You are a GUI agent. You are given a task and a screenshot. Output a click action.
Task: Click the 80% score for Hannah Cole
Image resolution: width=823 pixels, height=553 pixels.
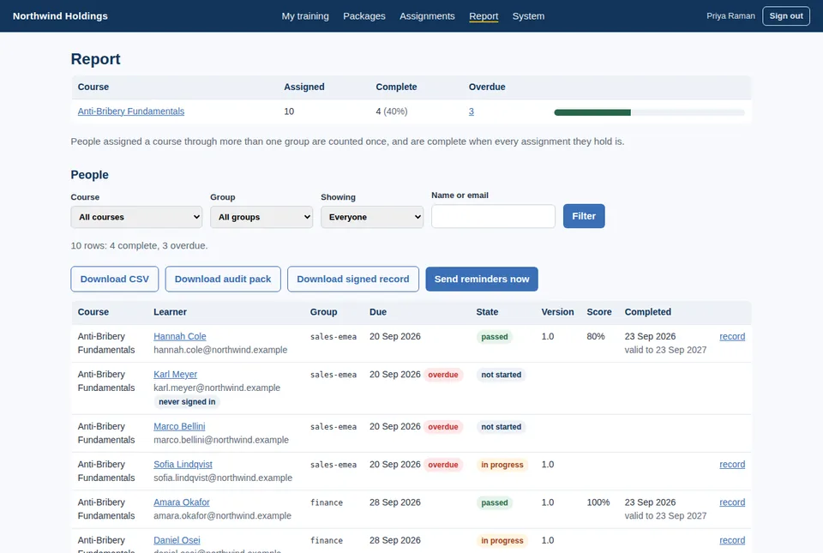tap(596, 336)
